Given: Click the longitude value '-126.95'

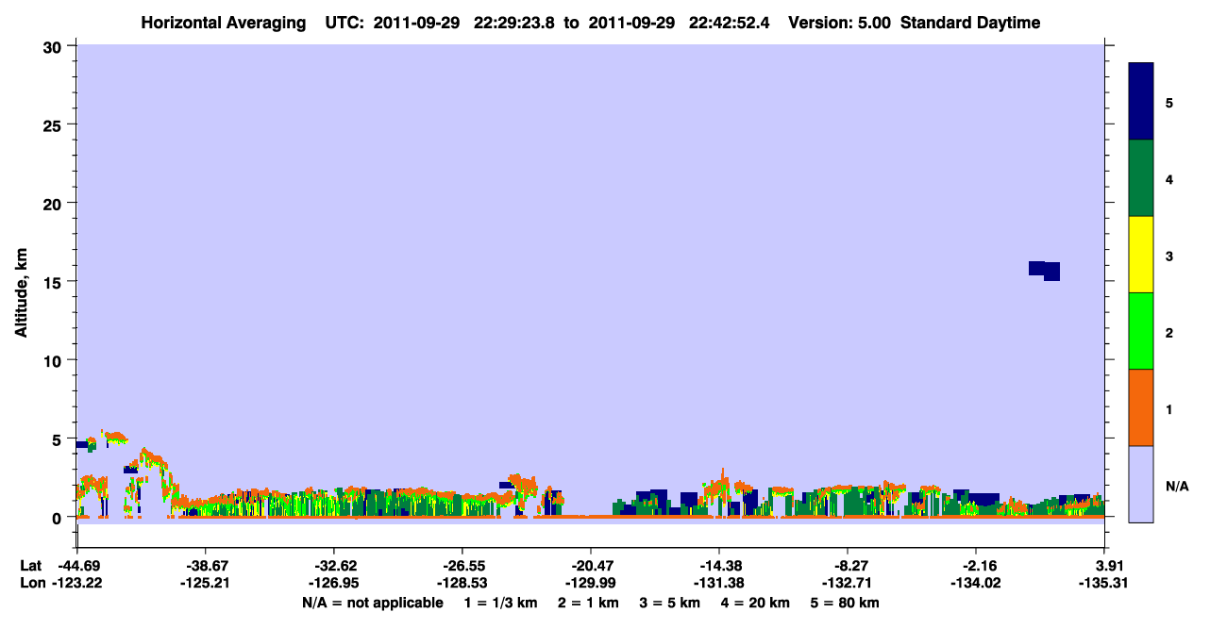Looking at the screenshot, I should pos(334,583).
